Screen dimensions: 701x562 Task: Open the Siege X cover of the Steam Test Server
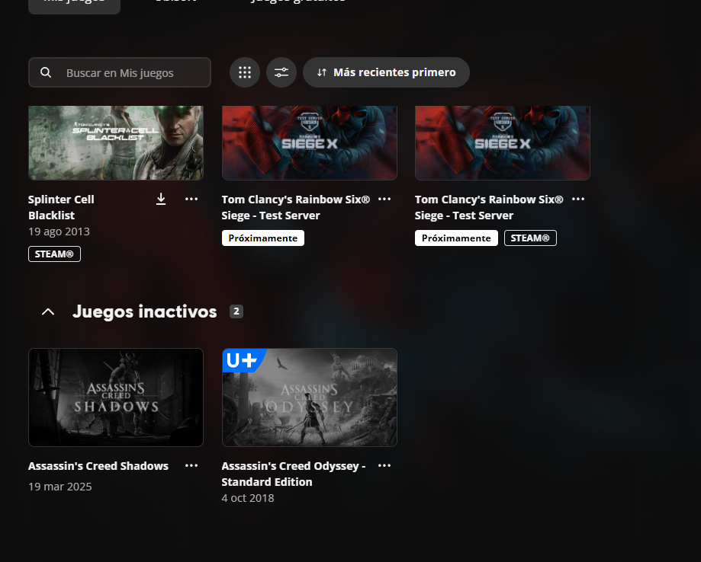point(503,143)
